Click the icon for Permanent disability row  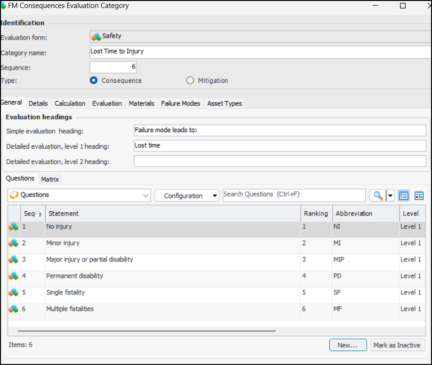(x=14, y=276)
